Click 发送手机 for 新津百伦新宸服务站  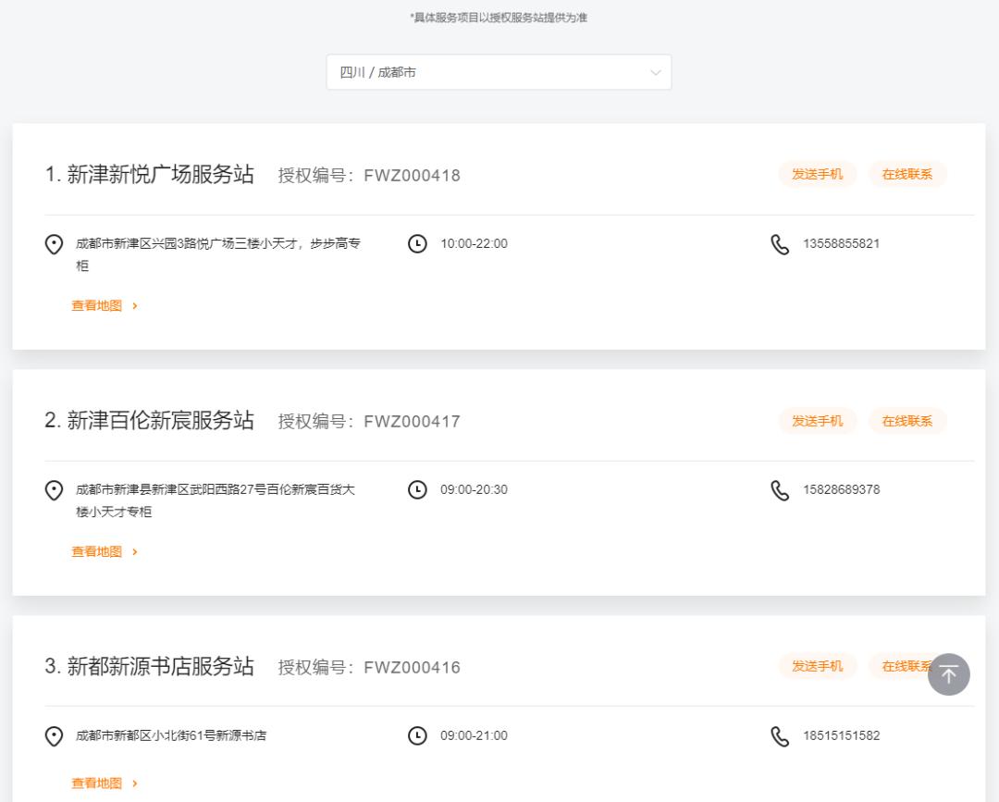tap(817, 420)
